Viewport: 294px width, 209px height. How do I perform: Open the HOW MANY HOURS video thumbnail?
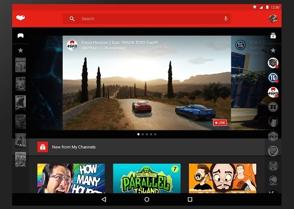pyautogui.click(x=71, y=178)
